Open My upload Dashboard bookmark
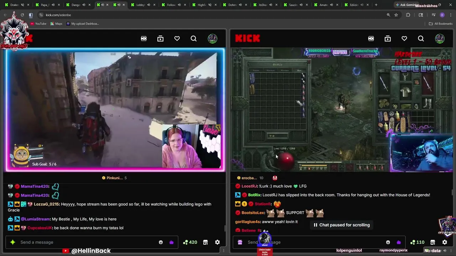 pyautogui.click(x=83, y=23)
